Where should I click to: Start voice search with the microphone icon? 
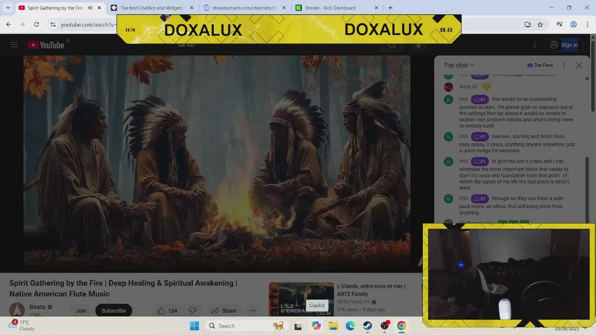point(418,45)
